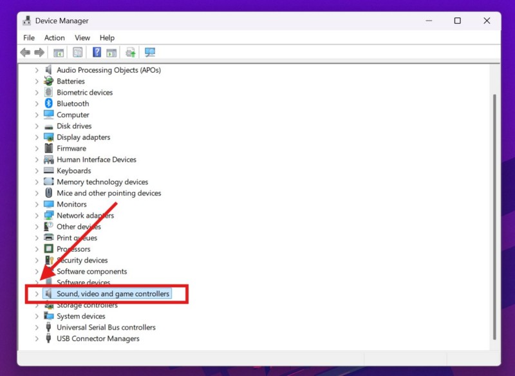Click the Forward arrow in the toolbar
This screenshot has height=376, width=515.
39,53
